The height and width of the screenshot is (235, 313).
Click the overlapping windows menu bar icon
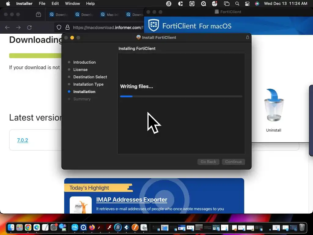pos(226,4)
